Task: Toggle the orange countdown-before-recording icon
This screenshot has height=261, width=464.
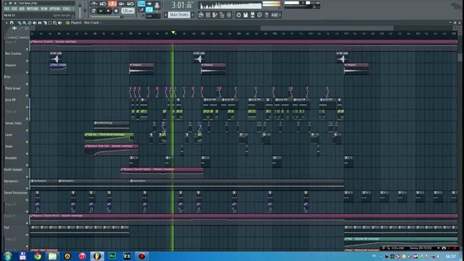Action: pos(112,4)
